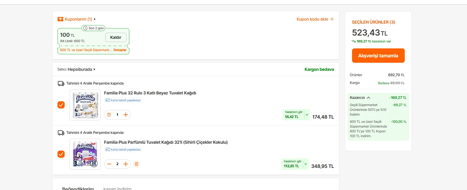The image size is (467, 190).
Task: Click the trash icon for Familia Plus 32 Rulo
Action: pyautogui.click(x=109, y=115)
